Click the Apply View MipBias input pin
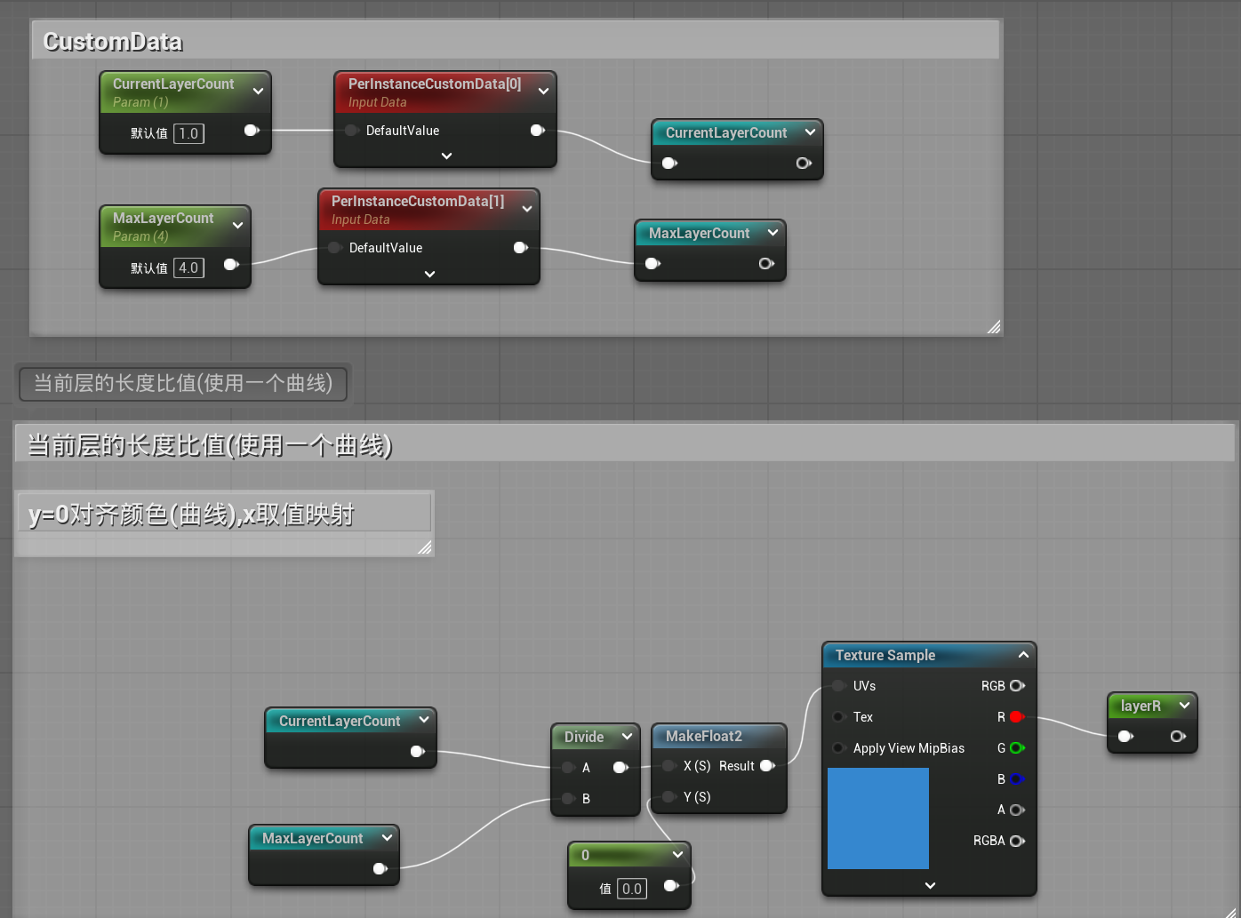The width and height of the screenshot is (1241, 918). click(838, 748)
